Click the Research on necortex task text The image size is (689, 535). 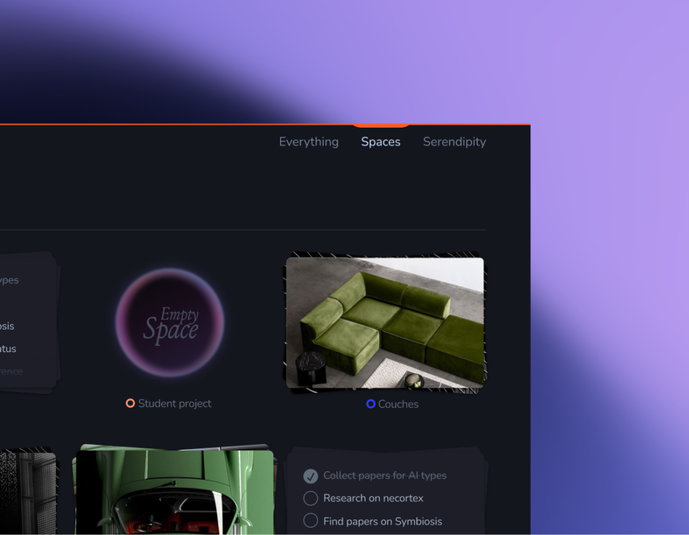373,498
